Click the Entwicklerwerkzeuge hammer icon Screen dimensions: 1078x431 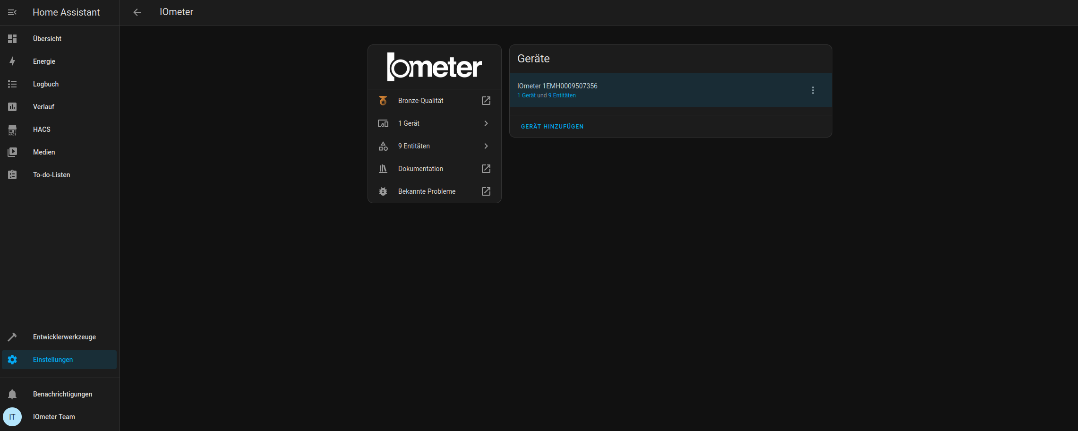click(x=12, y=337)
